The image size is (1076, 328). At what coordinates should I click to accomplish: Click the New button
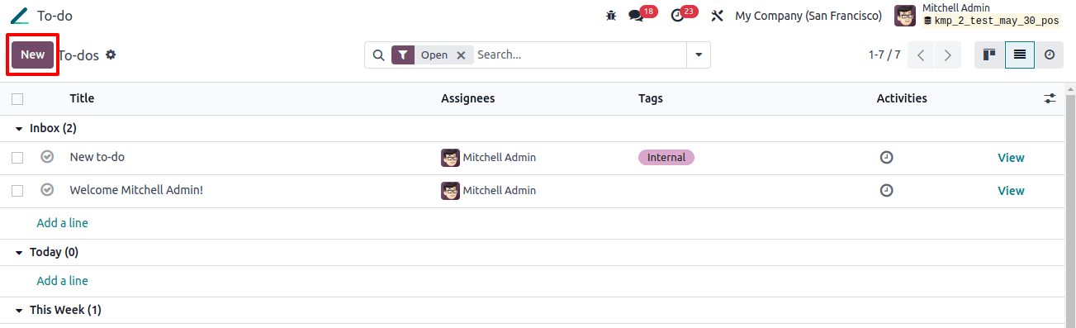(x=33, y=55)
